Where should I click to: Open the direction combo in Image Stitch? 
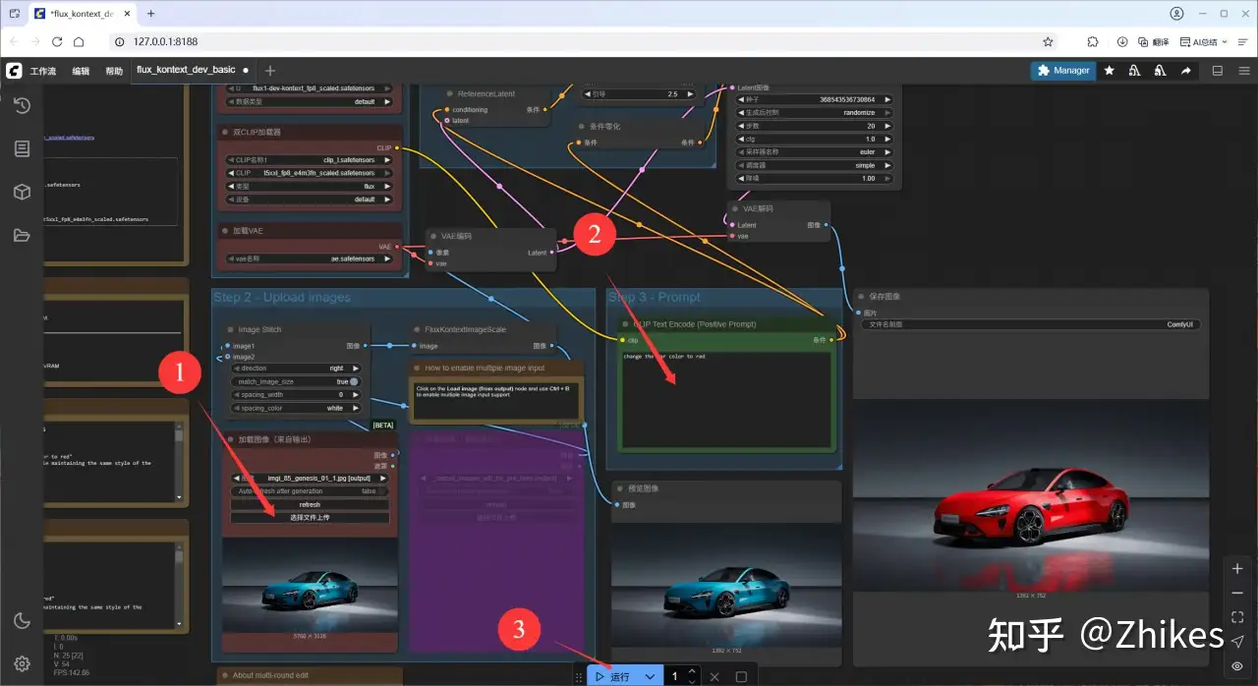point(295,369)
